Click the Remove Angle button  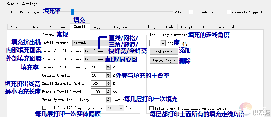[x=164, y=61]
